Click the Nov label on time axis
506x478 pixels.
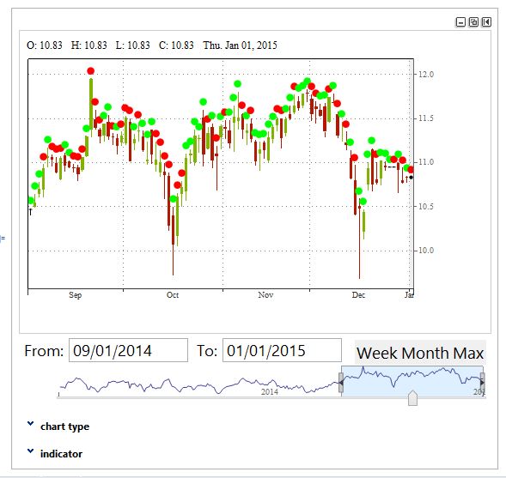click(265, 295)
